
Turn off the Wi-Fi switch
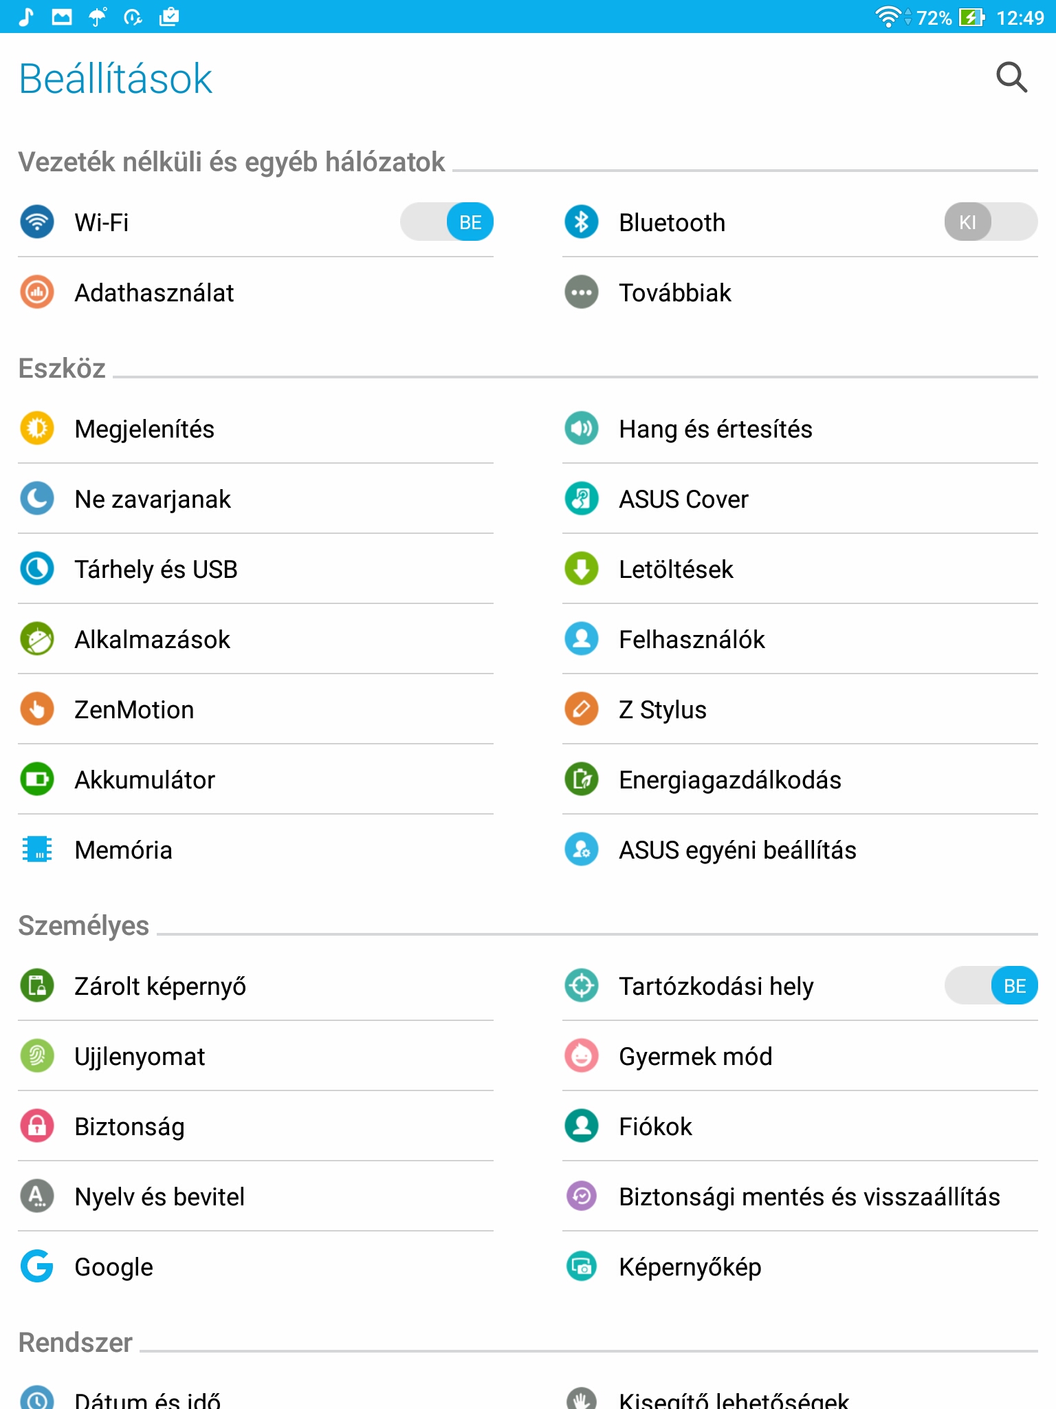(447, 222)
